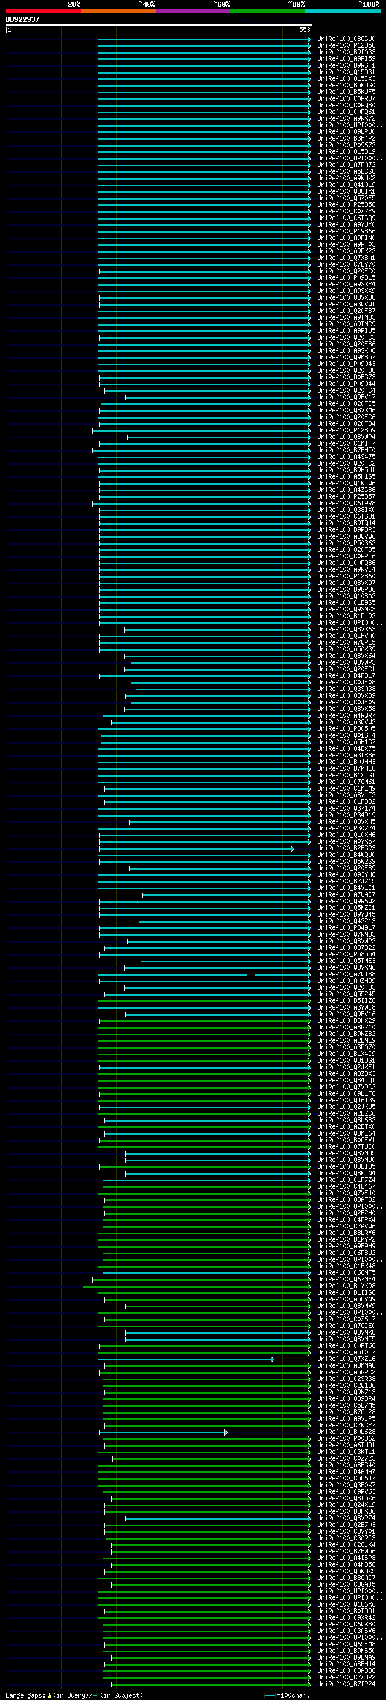
Task: Open entry UniRef100_B9IA33
Action: (346, 52)
